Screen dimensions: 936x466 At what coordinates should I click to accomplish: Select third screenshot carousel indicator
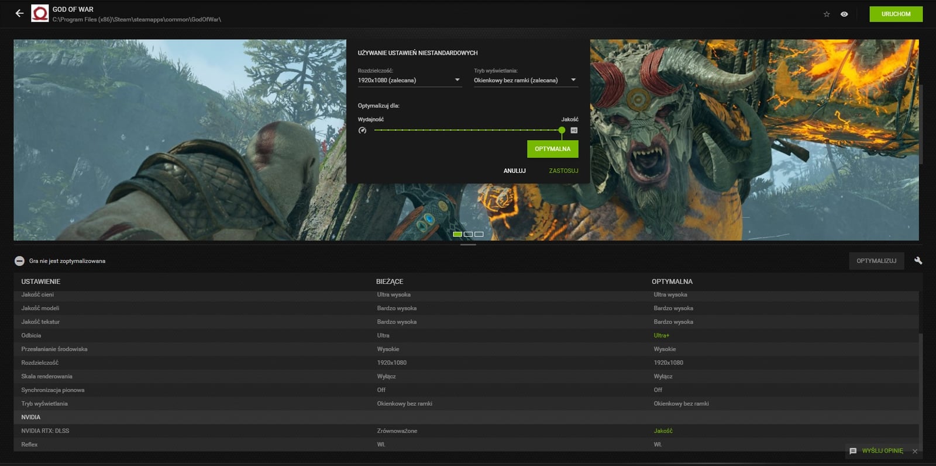click(x=479, y=234)
